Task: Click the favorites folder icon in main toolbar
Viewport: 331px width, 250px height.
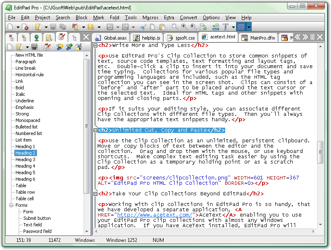Action: 91,27
